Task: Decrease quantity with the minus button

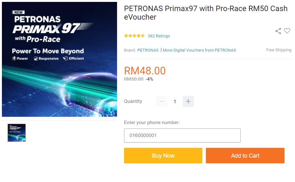Action: point(161,101)
